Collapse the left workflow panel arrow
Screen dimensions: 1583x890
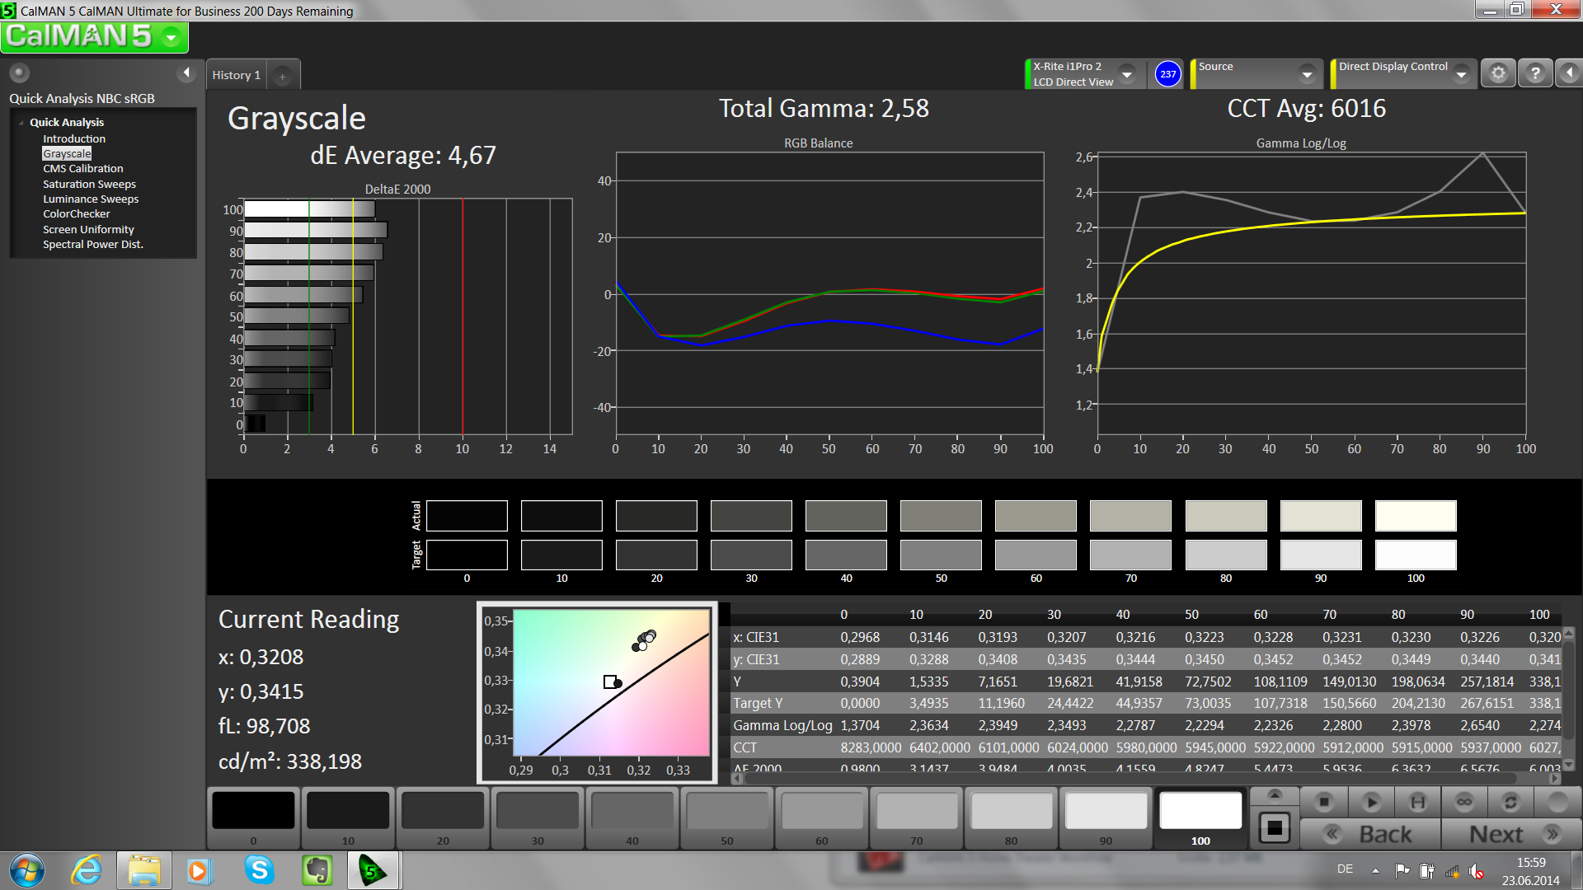click(x=186, y=73)
